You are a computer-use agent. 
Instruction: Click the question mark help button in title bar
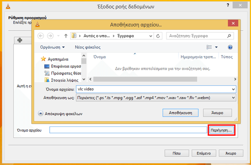(x=228, y=5)
